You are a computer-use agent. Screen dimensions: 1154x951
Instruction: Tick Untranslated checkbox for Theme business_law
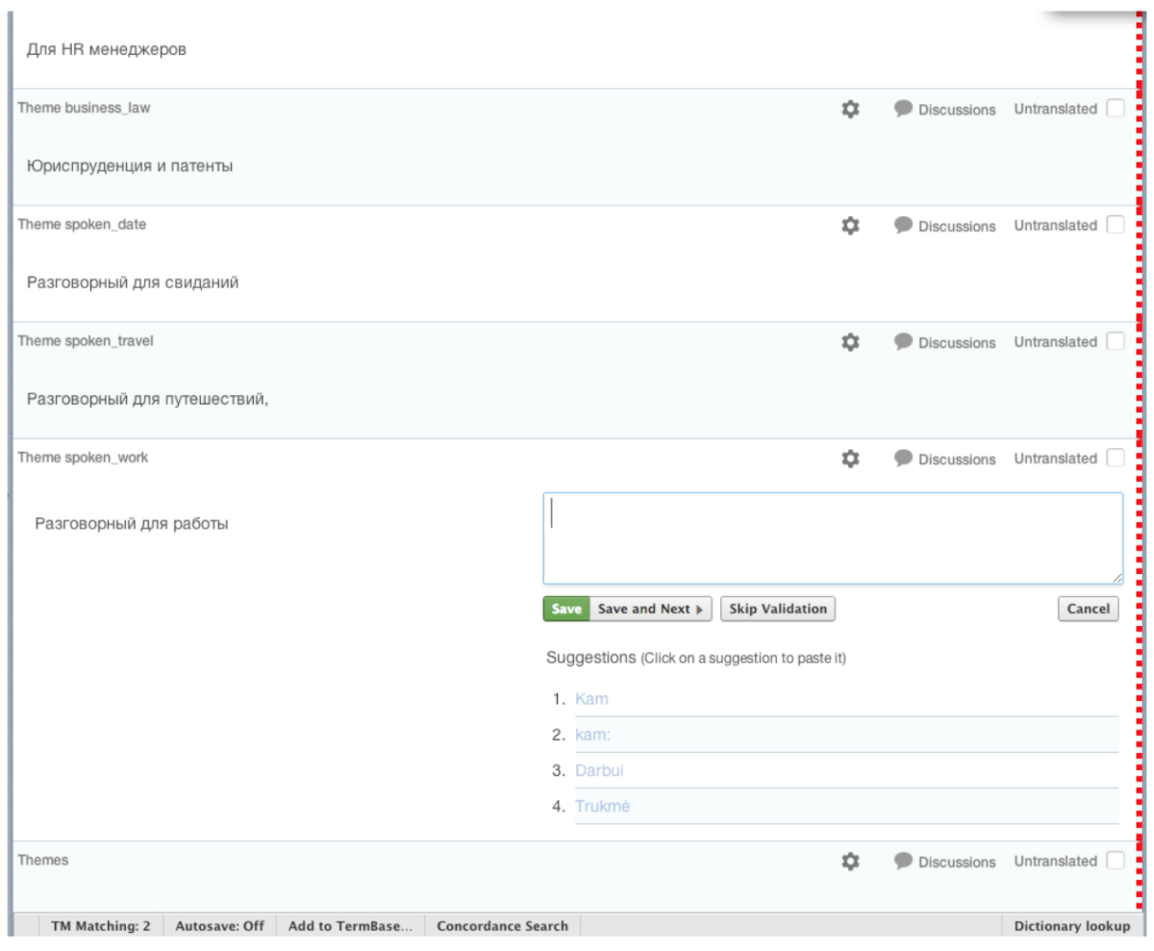tap(1115, 109)
